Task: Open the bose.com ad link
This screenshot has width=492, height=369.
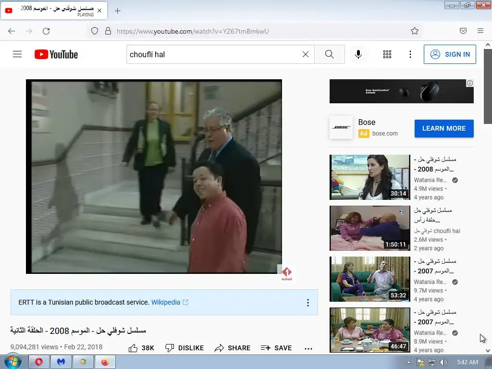Action: tap(385, 134)
